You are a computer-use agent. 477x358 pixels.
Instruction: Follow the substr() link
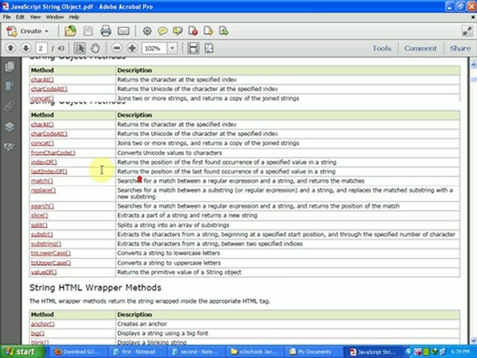point(42,235)
